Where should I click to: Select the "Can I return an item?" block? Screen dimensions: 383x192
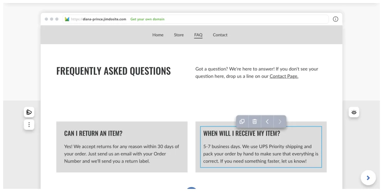pos(121,147)
